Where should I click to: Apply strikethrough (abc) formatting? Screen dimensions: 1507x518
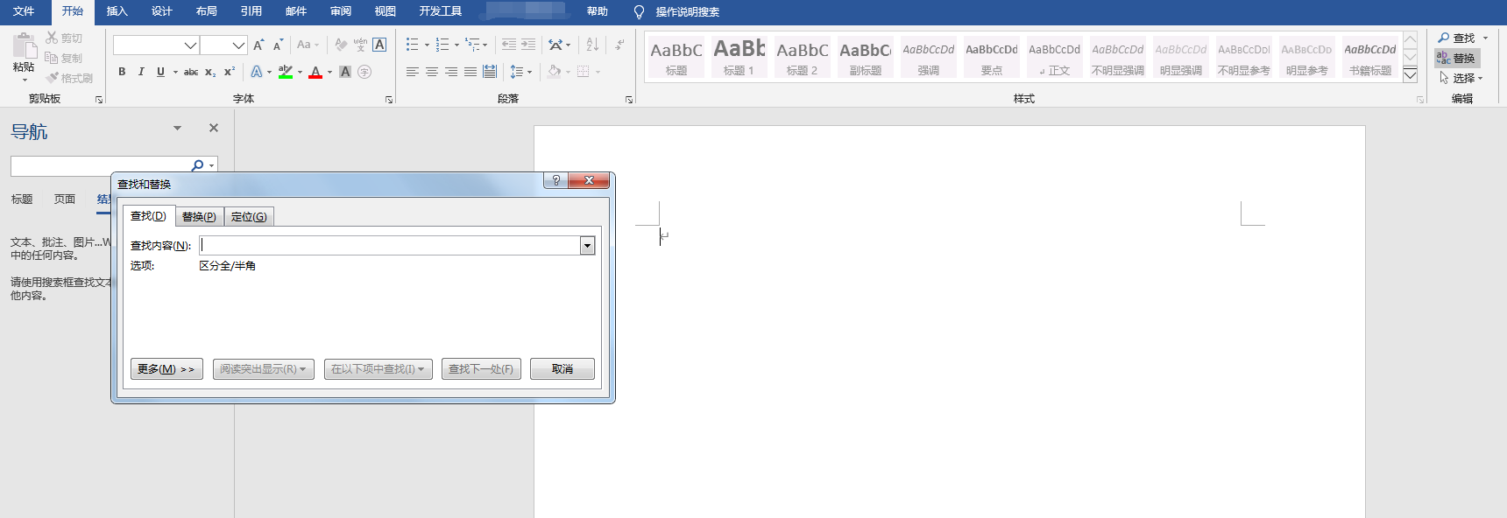190,72
